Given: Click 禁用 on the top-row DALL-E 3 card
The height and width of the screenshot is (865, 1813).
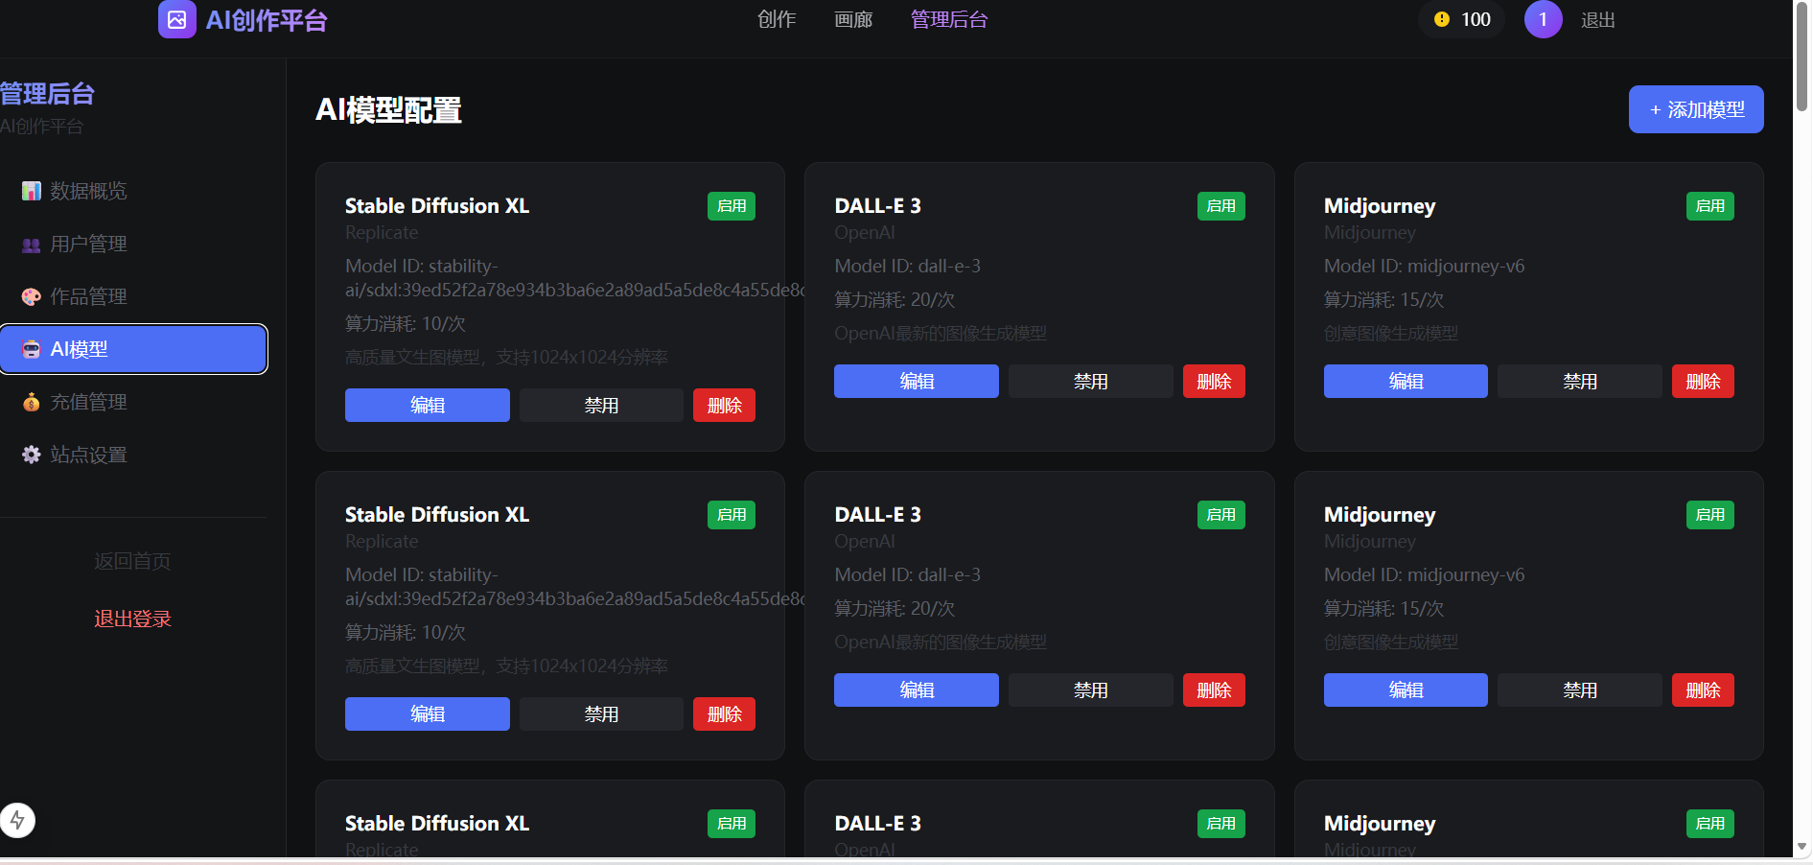Looking at the screenshot, I should point(1091,381).
